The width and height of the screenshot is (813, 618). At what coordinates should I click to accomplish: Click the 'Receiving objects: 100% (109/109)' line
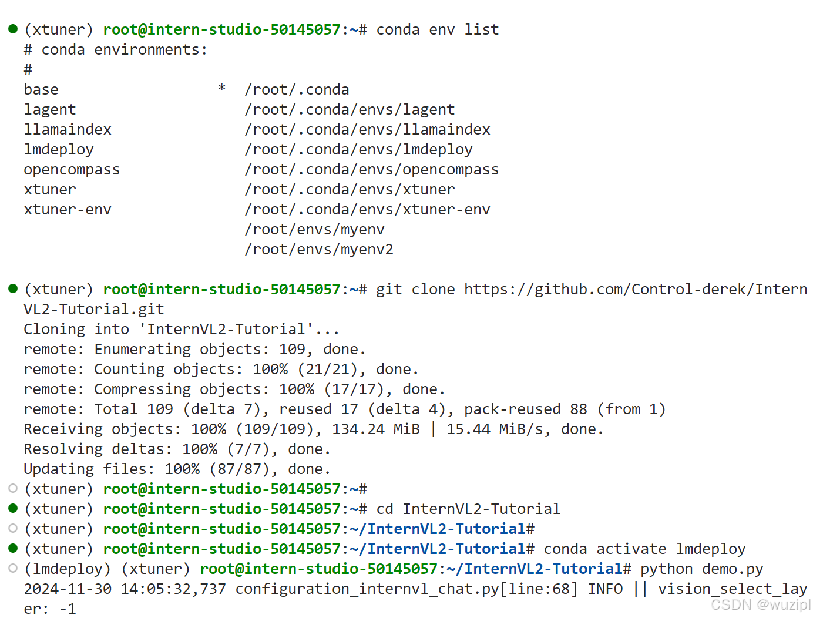pos(314,429)
